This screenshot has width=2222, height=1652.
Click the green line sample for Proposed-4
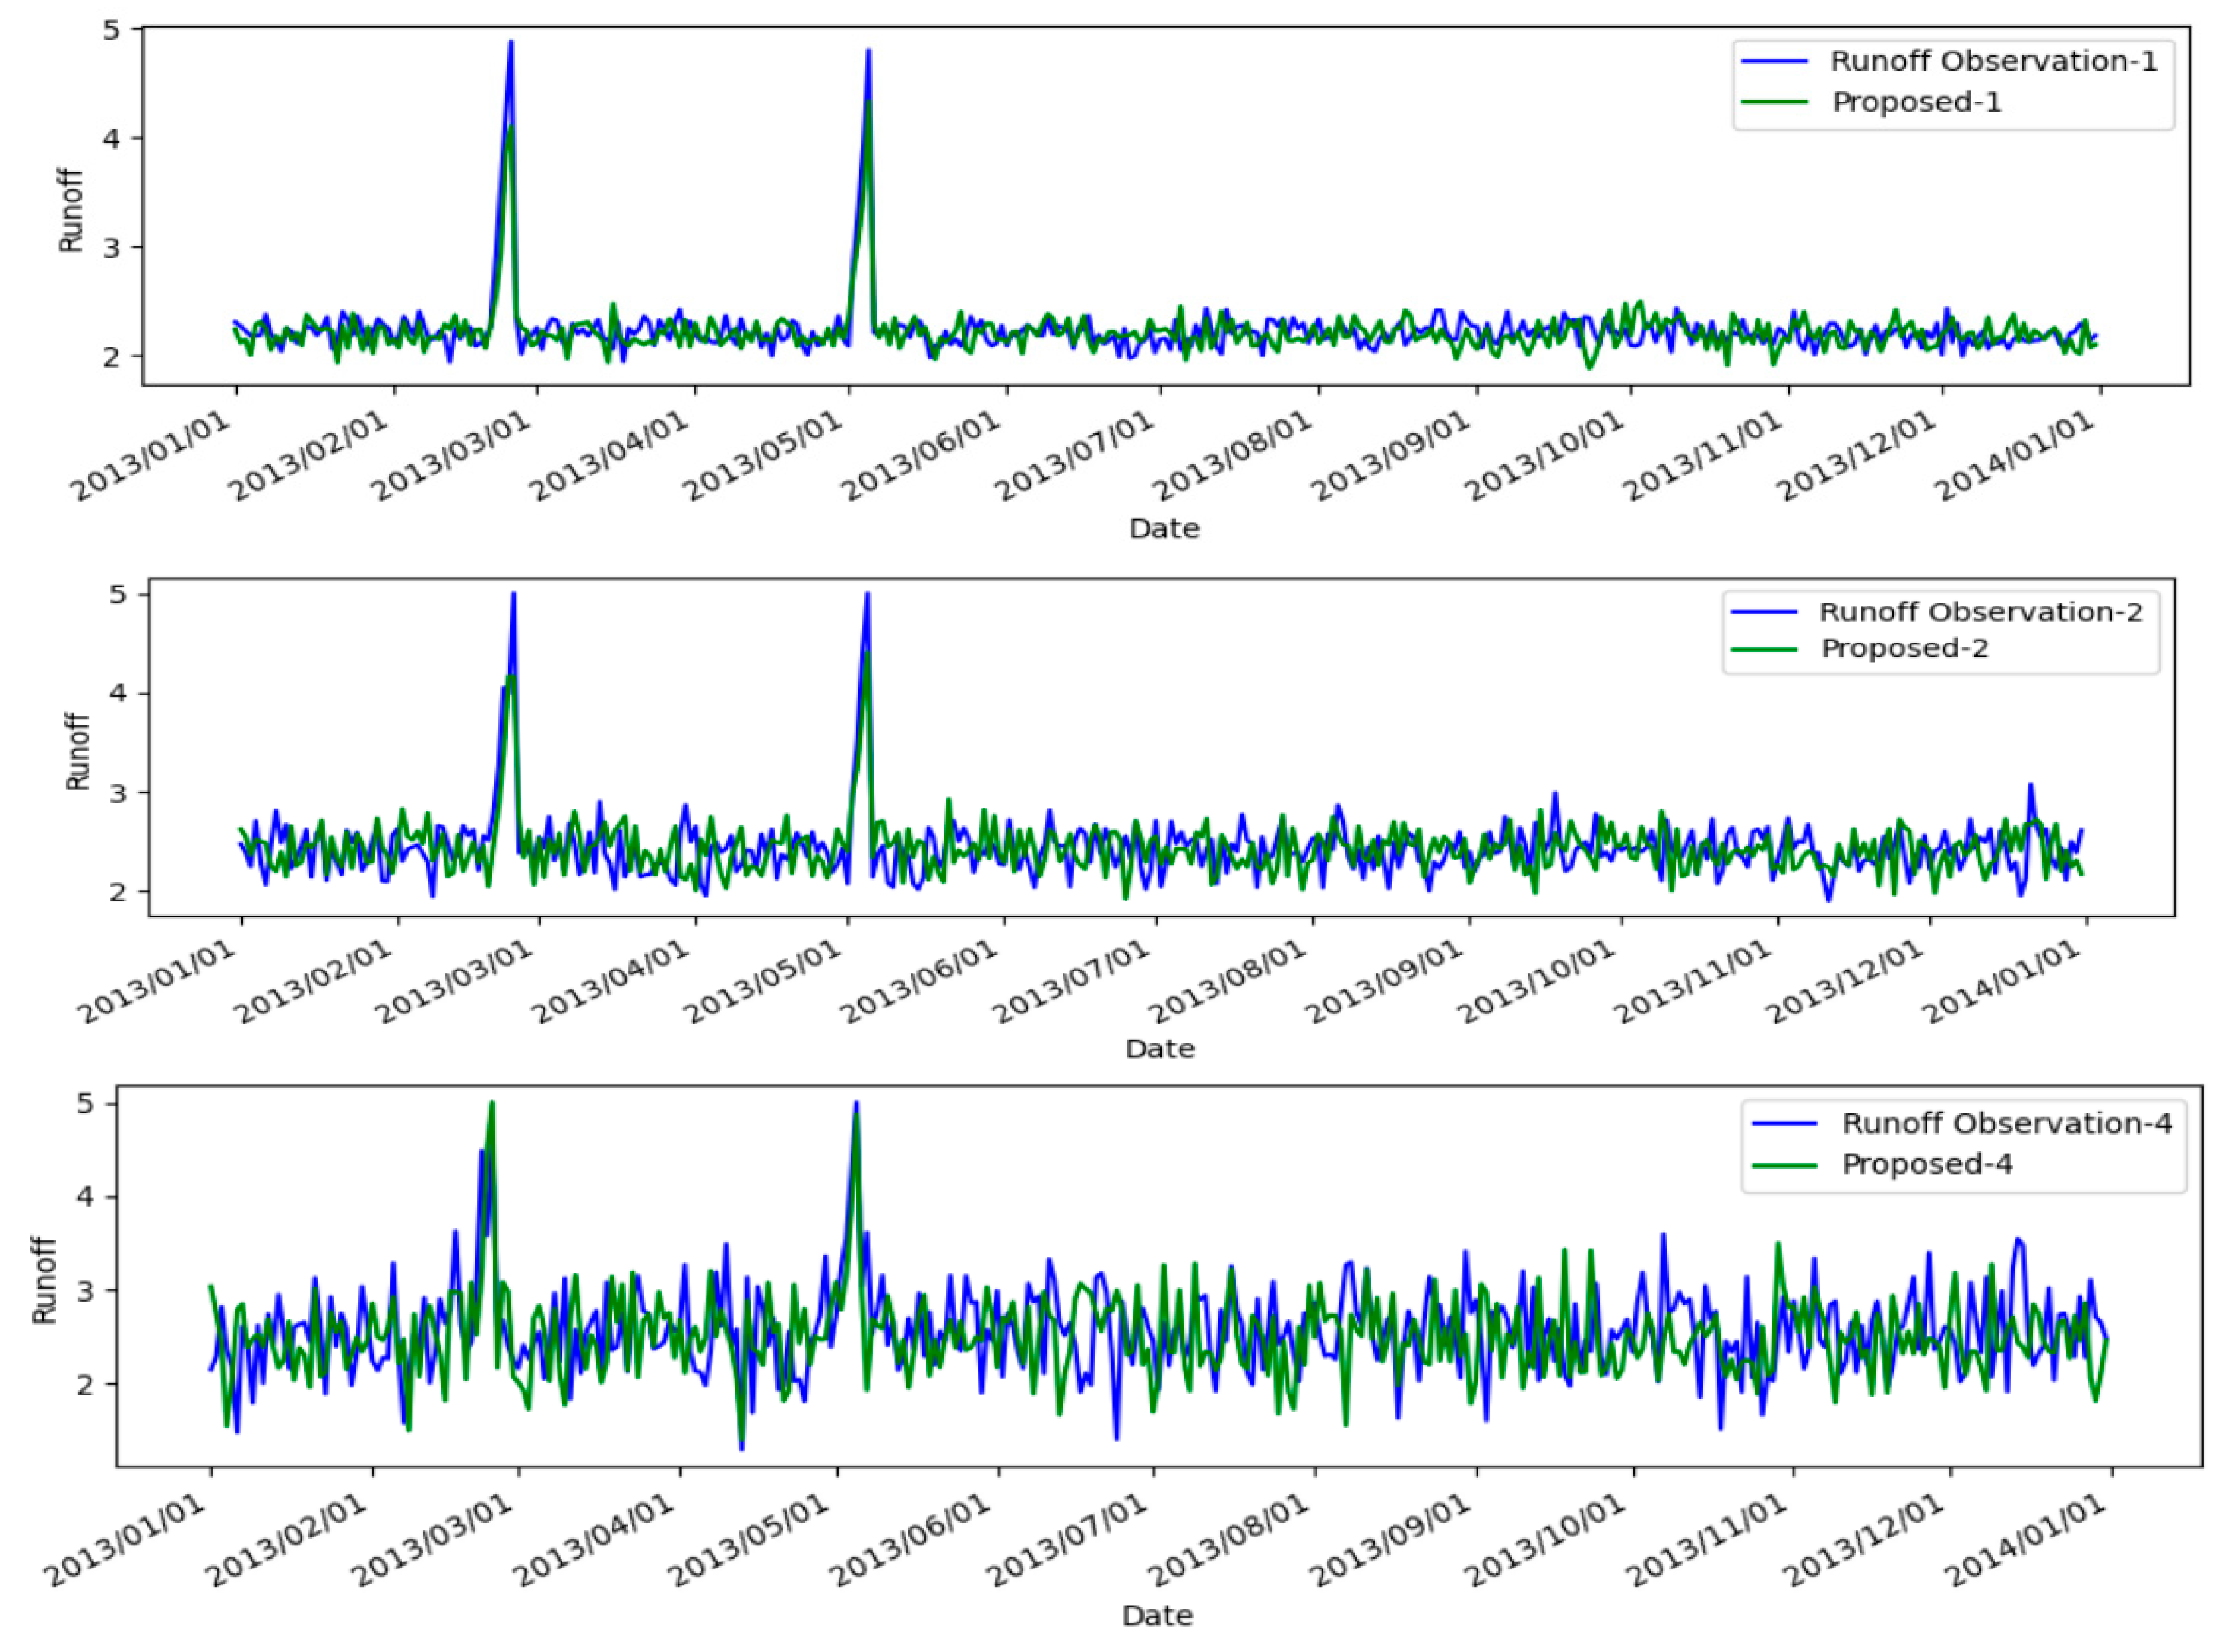[1784, 1165]
